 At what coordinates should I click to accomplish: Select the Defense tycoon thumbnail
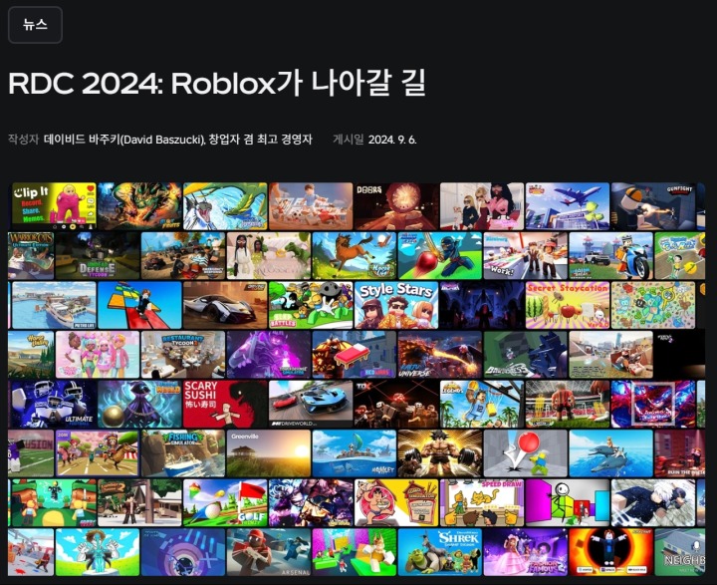(98, 255)
